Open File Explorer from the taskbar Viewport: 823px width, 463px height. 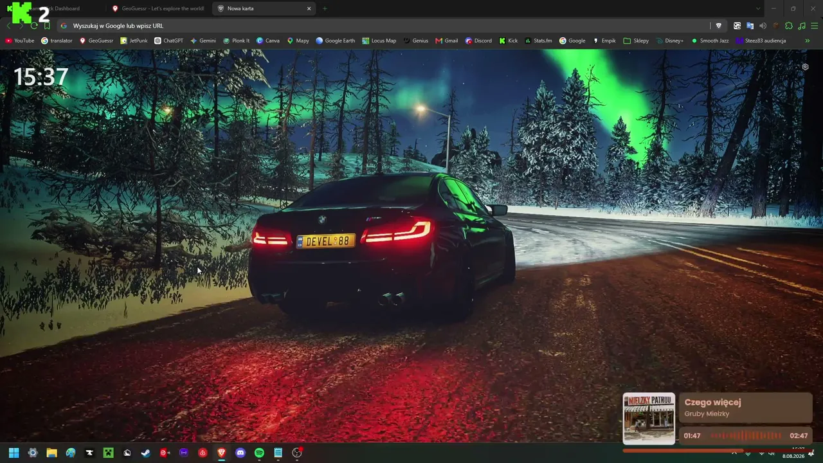[x=51, y=453]
